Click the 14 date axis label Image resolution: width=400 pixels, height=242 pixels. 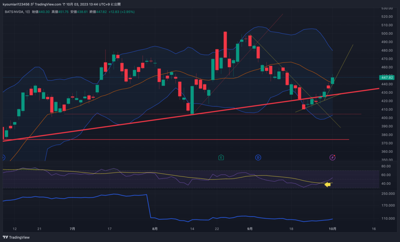tap(192, 229)
